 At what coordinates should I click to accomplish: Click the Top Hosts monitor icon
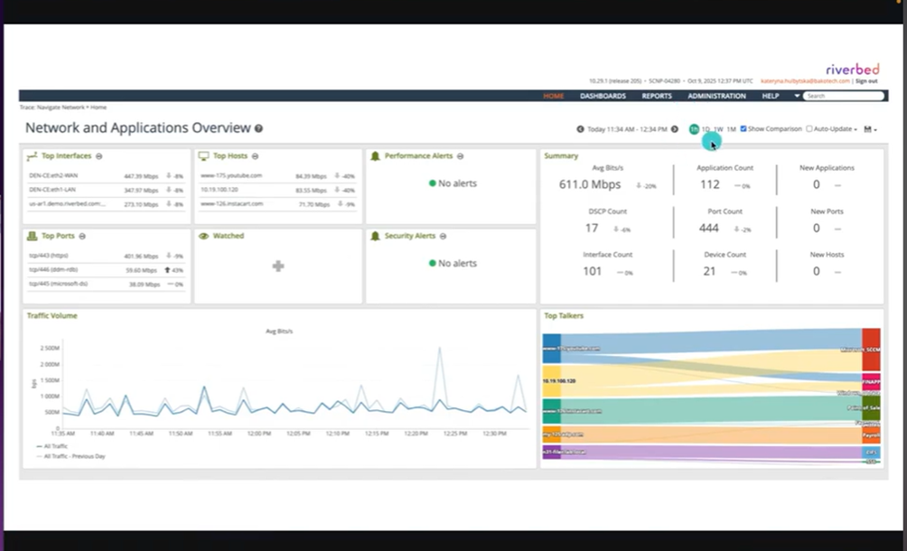tap(204, 156)
